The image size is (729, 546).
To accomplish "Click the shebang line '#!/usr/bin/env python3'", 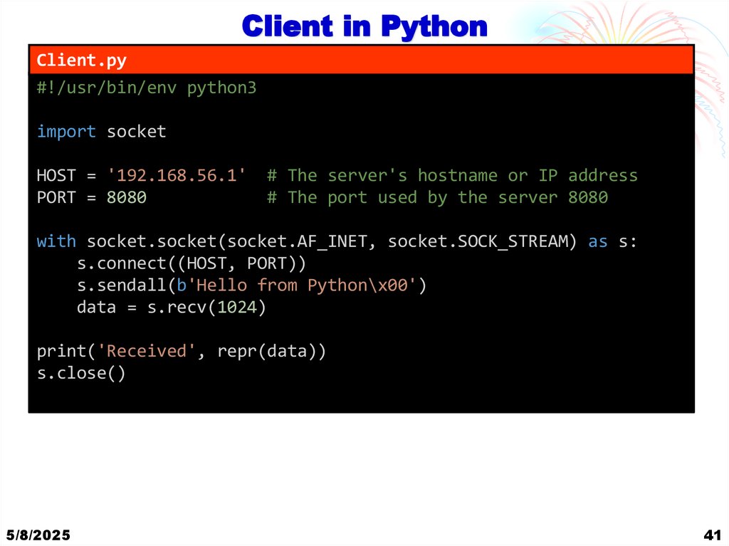I will coord(147,88).
